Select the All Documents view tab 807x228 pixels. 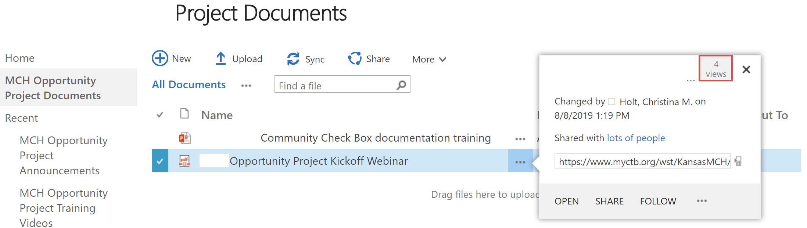(x=189, y=85)
